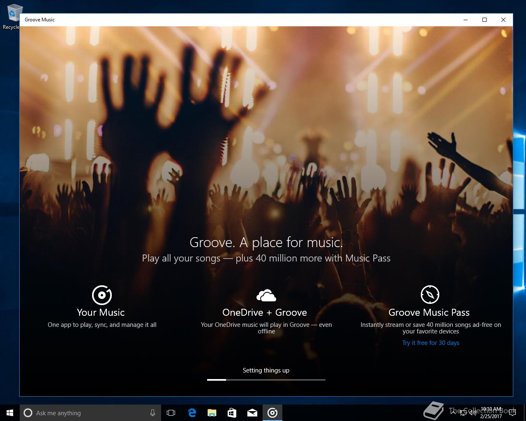Close the Groove Music window

(503, 20)
